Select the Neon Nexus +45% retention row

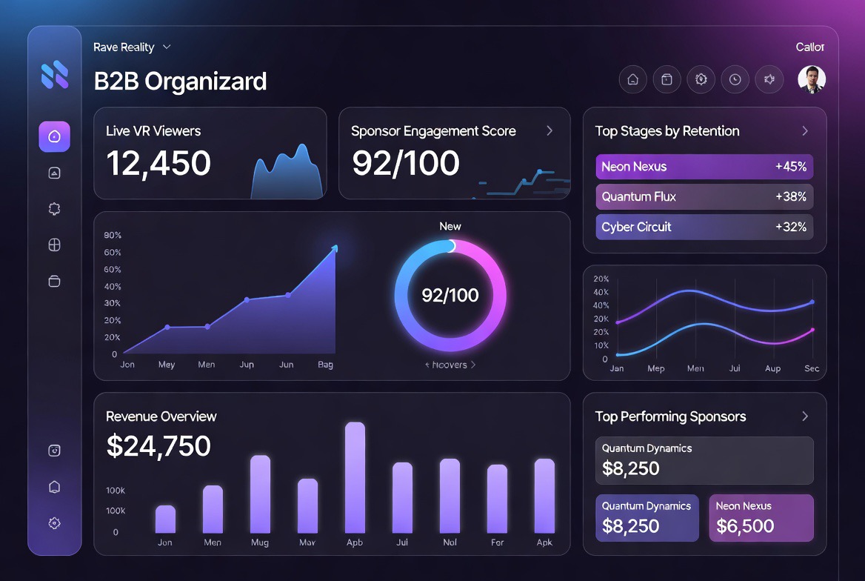coord(704,167)
